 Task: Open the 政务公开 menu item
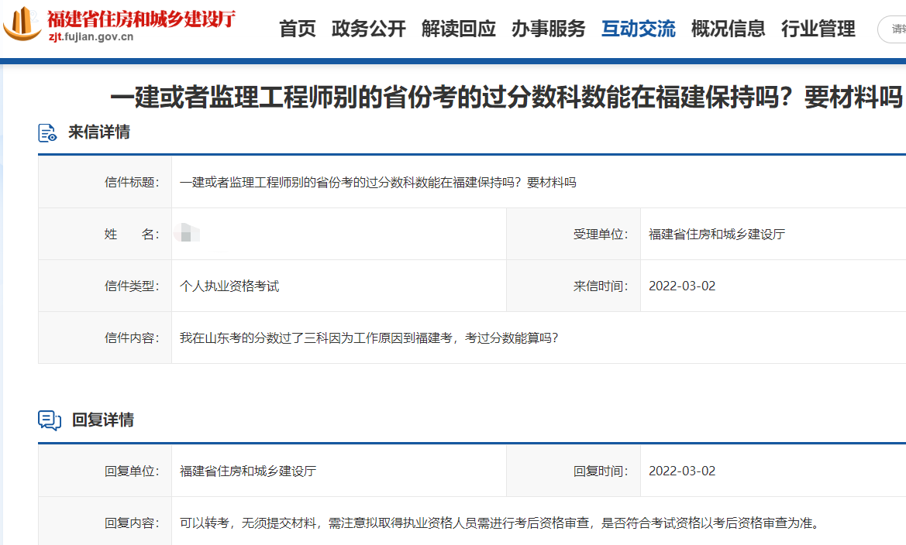[369, 29]
